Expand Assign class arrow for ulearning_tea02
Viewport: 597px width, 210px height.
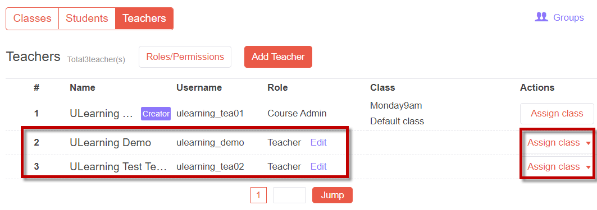[588, 167]
